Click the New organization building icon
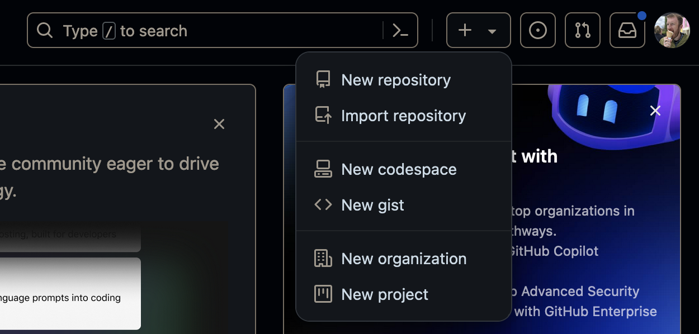Screen dimensions: 699x334 coord(323,259)
